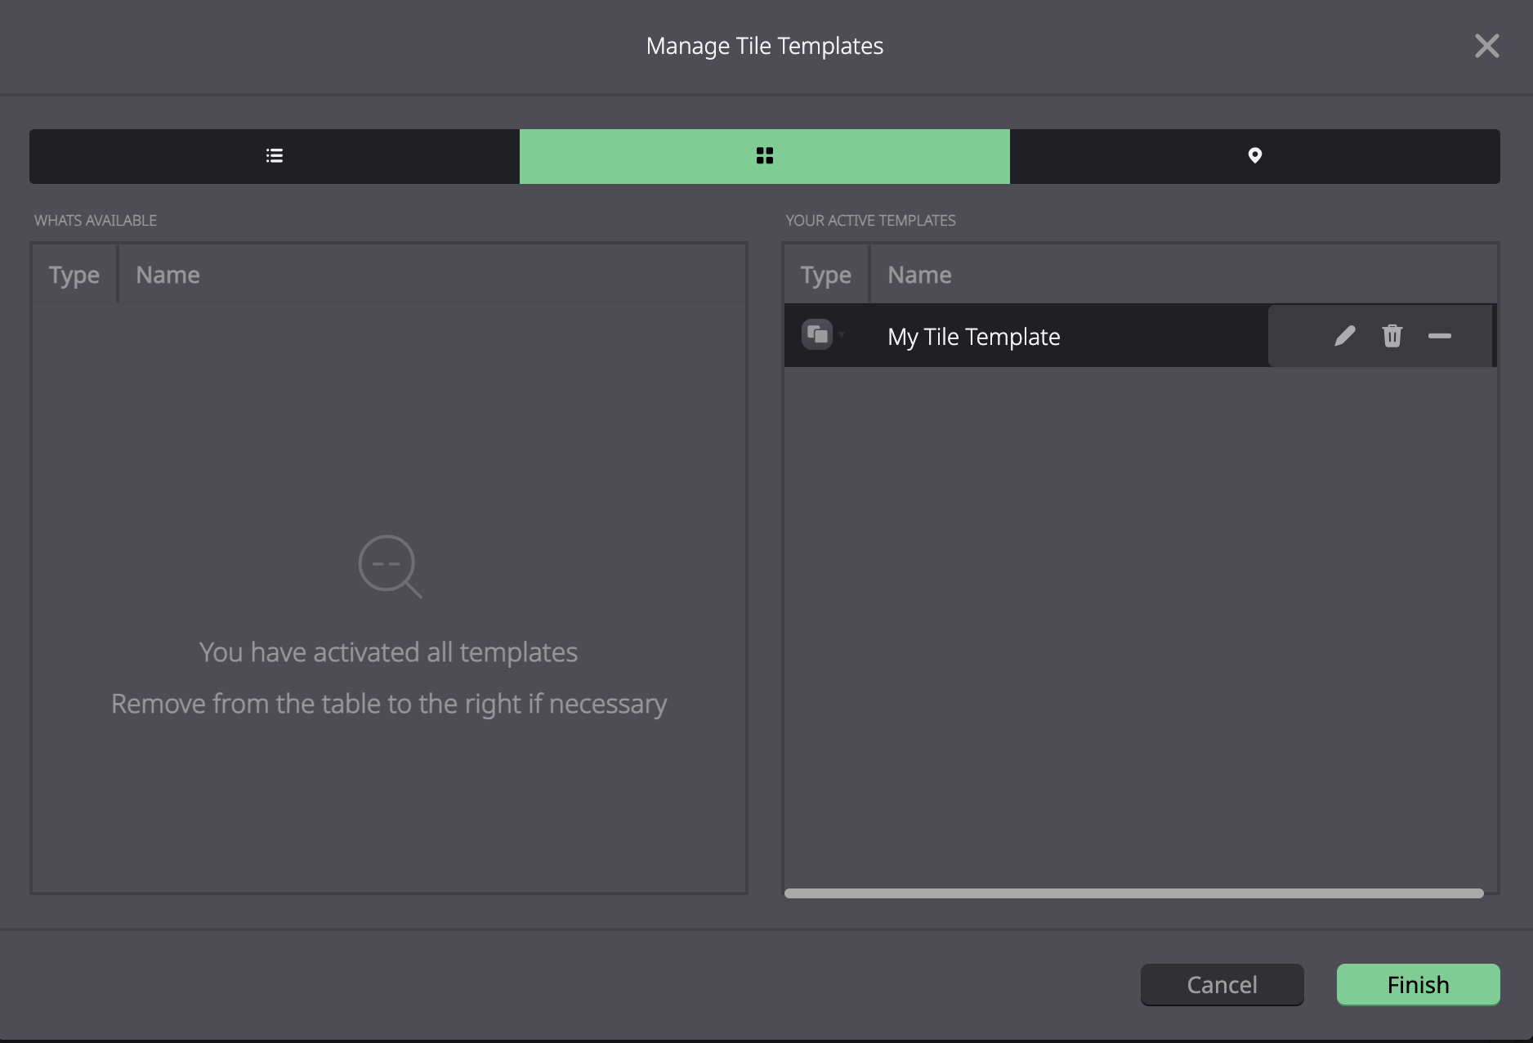Click the empty-search magnifier icon
This screenshot has width=1533, height=1043.
[x=390, y=566]
